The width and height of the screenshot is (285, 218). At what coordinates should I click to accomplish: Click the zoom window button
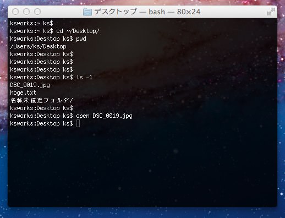tap(37, 12)
